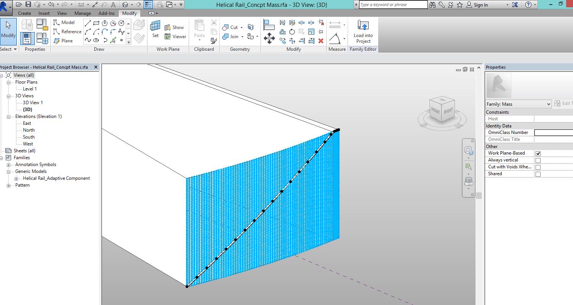The width and height of the screenshot is (573, 305).
Task: Tick the Shared checkbox
Action: pos(538,174)
